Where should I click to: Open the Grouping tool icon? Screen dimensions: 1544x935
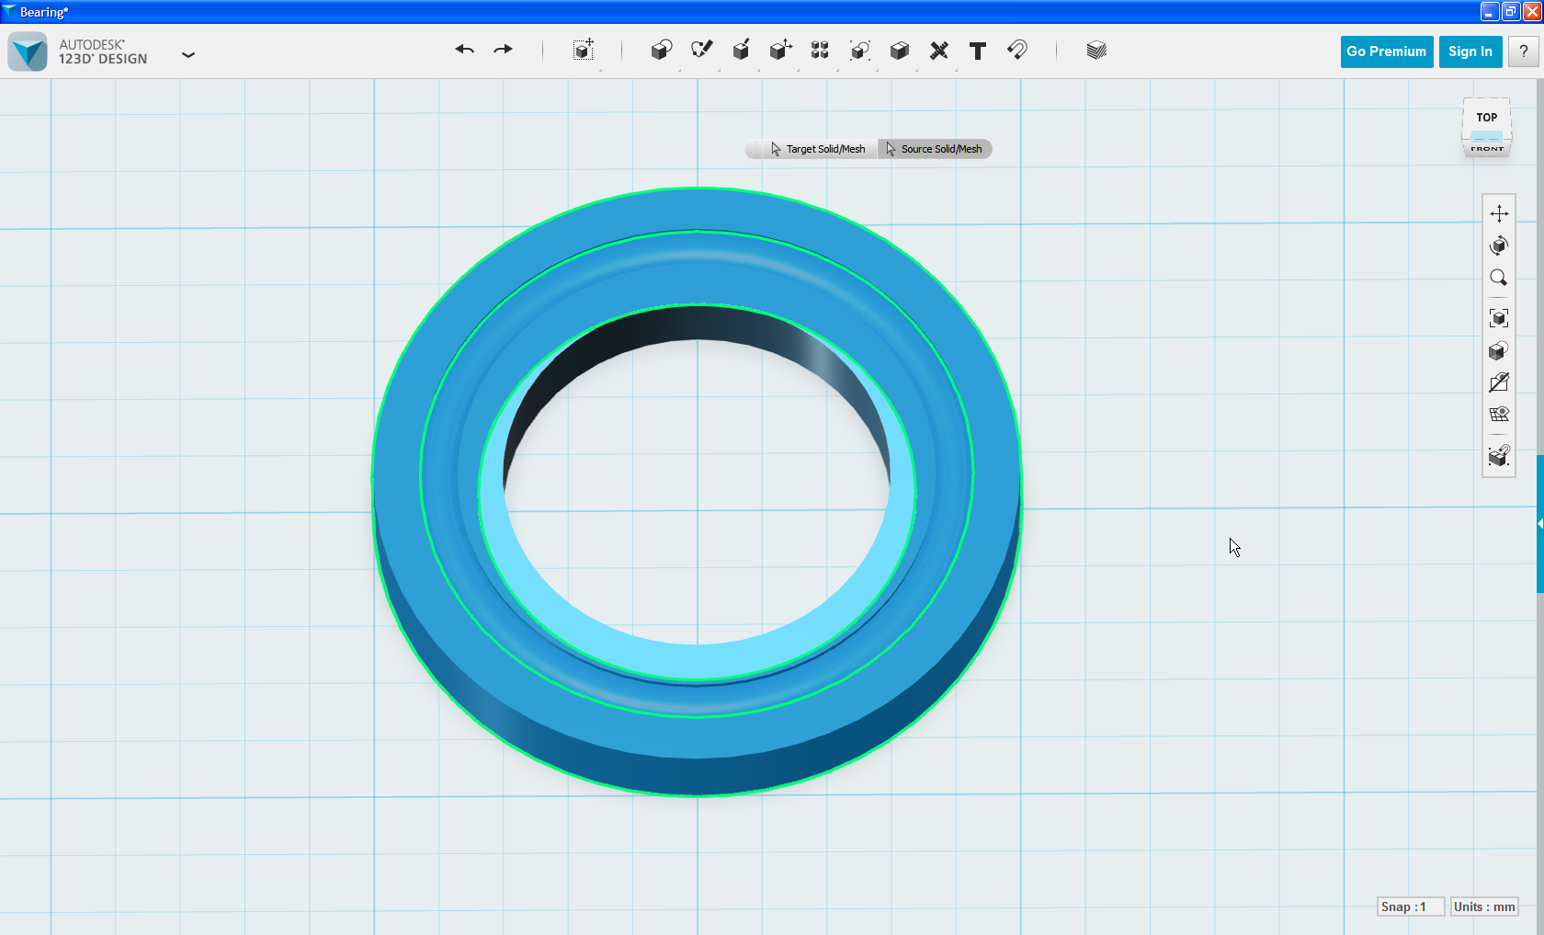point(860,50)
